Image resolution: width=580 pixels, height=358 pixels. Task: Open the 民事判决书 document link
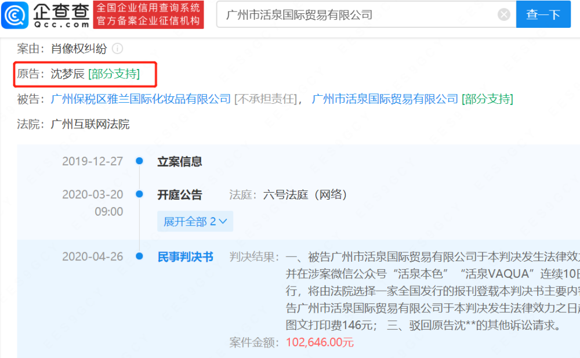point(186,256)
